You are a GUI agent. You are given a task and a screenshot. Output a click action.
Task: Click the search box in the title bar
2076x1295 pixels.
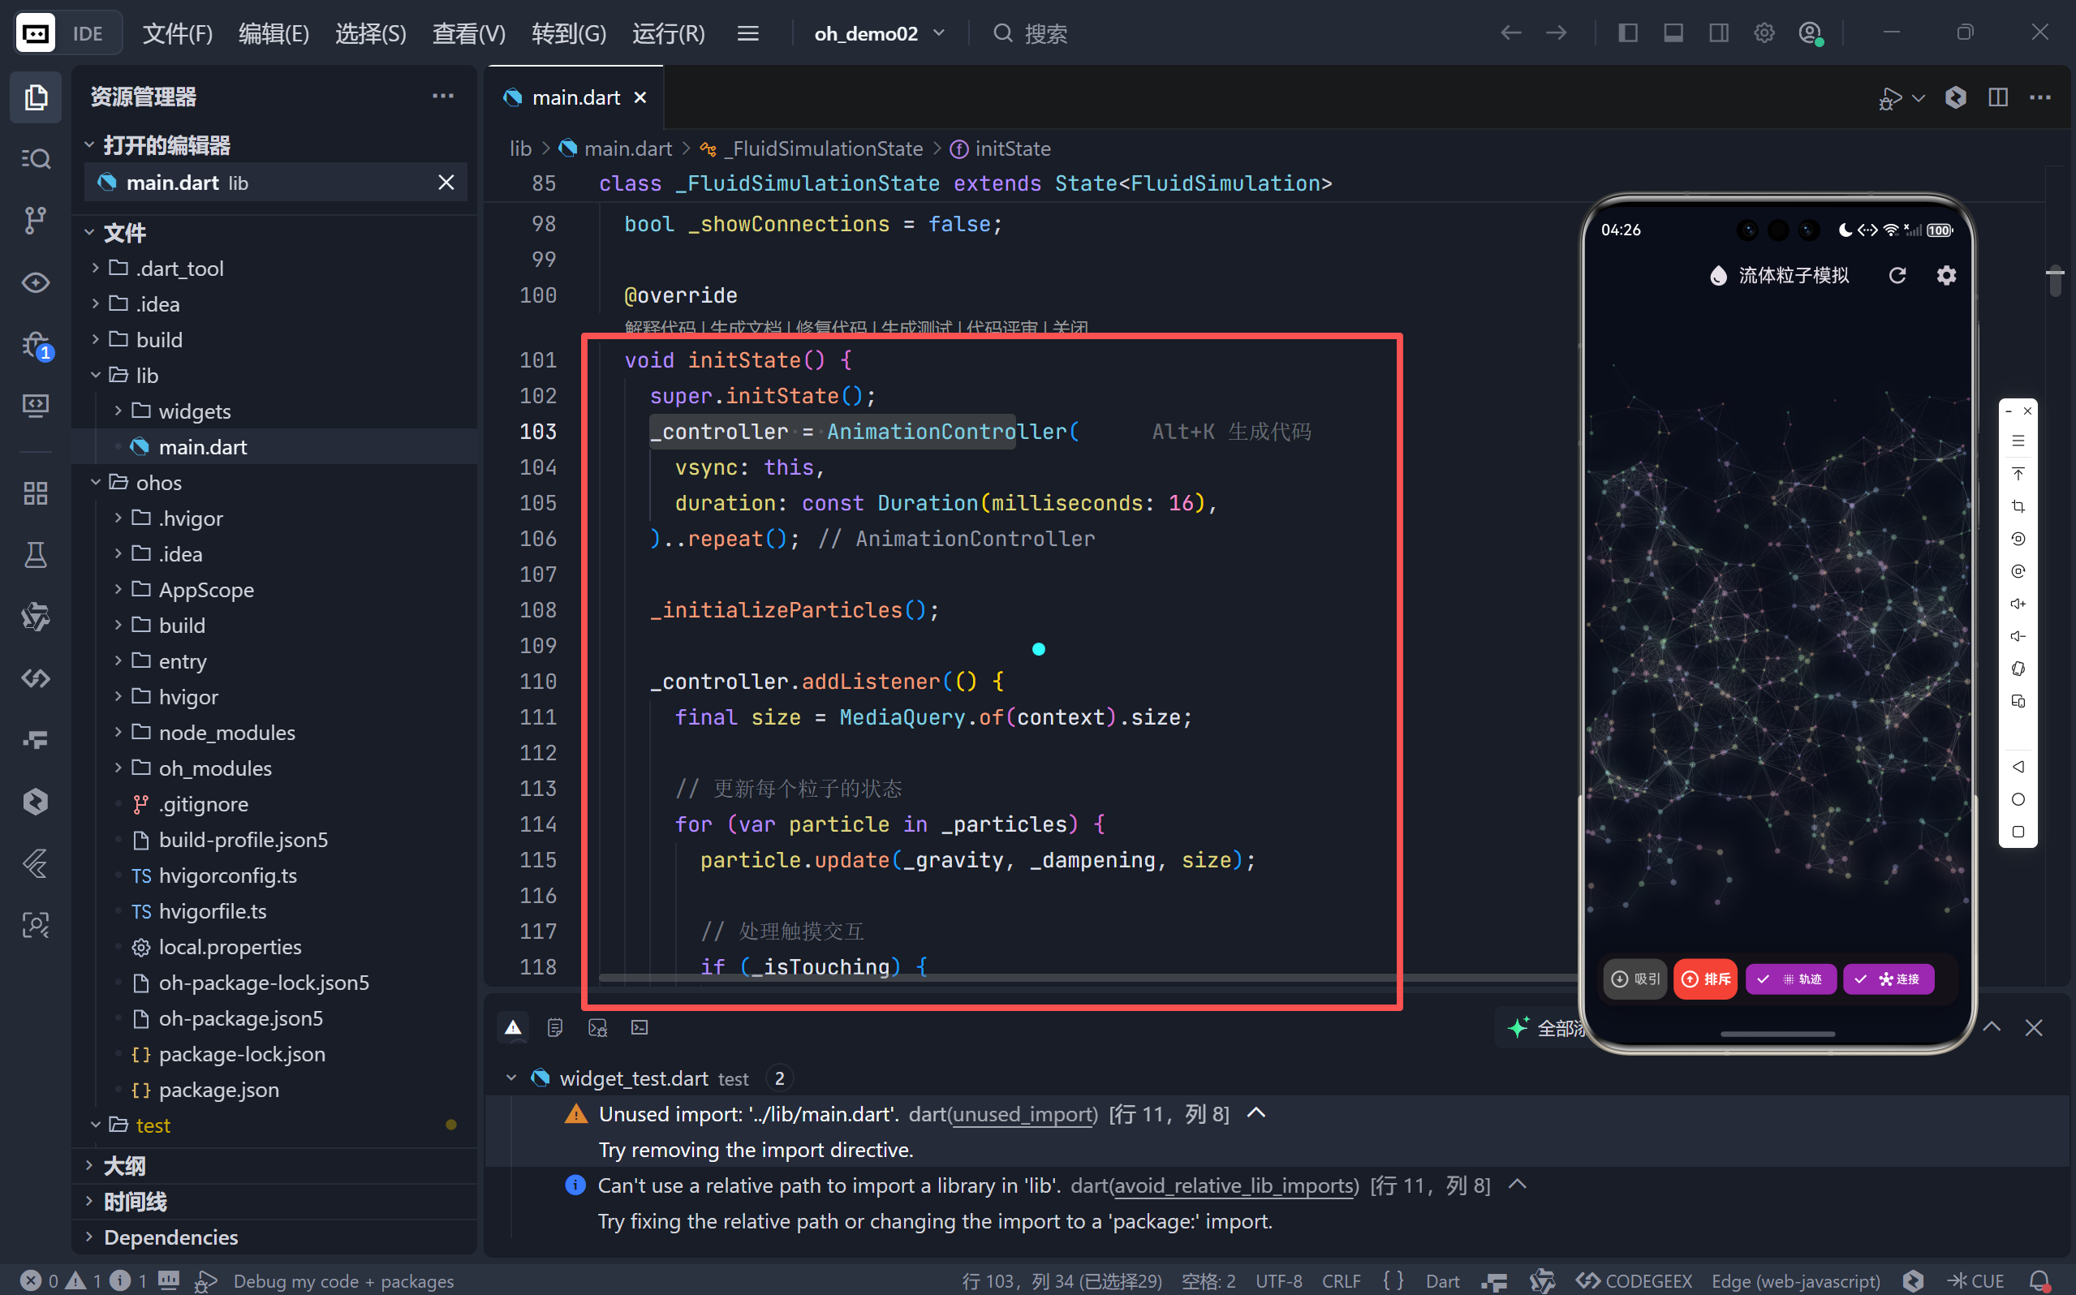(x=1044, y=33)
